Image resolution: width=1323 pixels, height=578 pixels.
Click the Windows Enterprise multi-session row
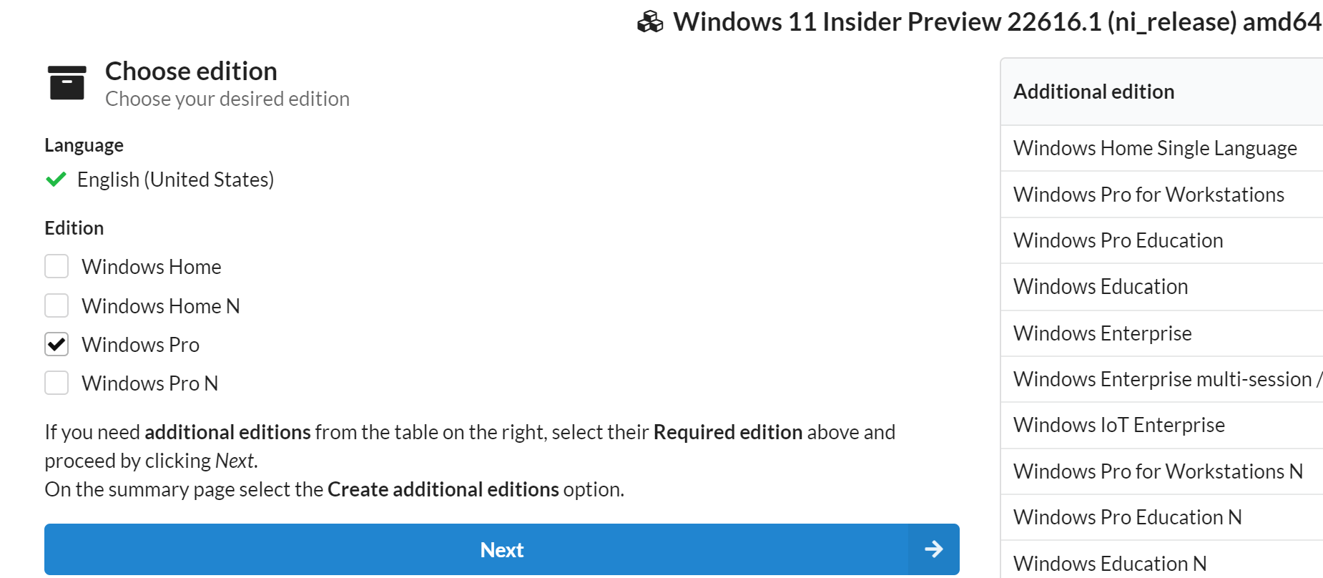(x=1161, y=379)
